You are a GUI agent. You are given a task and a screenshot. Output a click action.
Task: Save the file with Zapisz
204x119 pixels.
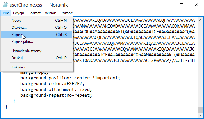[37, 35]
